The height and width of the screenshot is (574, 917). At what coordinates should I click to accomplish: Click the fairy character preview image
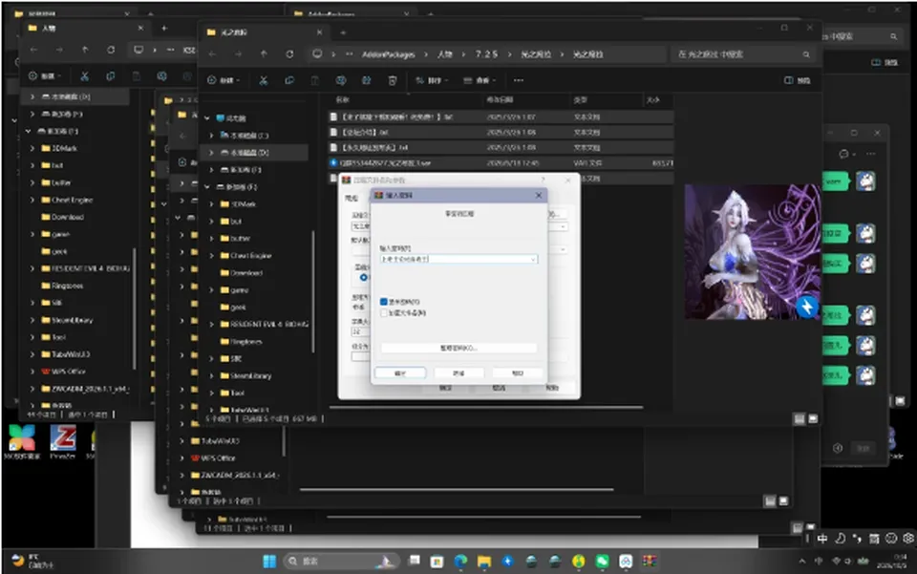click(x=752, y=252)
